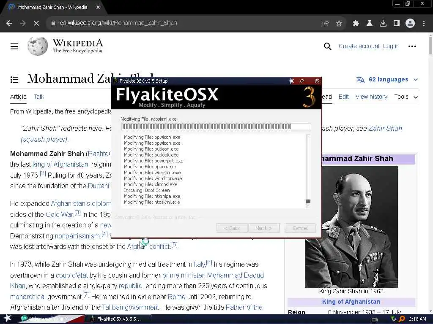Screen dimensions: 433x324
Task: Open the republic link
Action: (x=130, y=286)
